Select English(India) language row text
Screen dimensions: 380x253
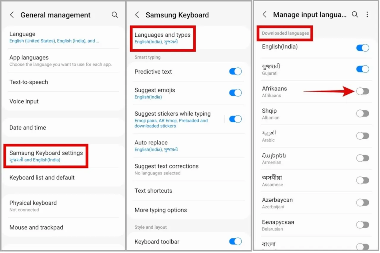coord(280,46)
